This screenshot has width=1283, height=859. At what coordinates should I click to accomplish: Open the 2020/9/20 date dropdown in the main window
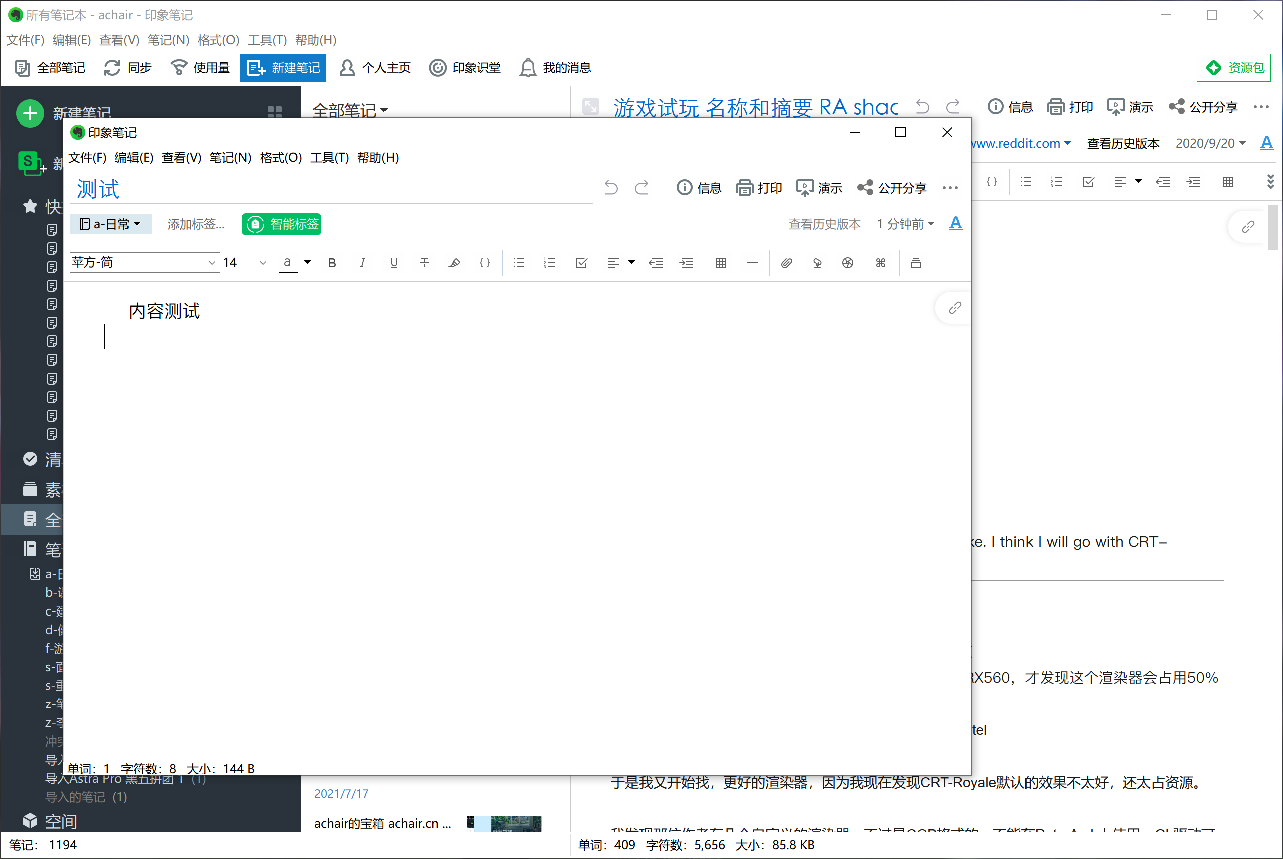click(x=1210, y=143)
